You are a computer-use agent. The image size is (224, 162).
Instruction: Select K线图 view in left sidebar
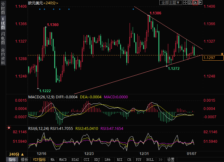(3, 23)
